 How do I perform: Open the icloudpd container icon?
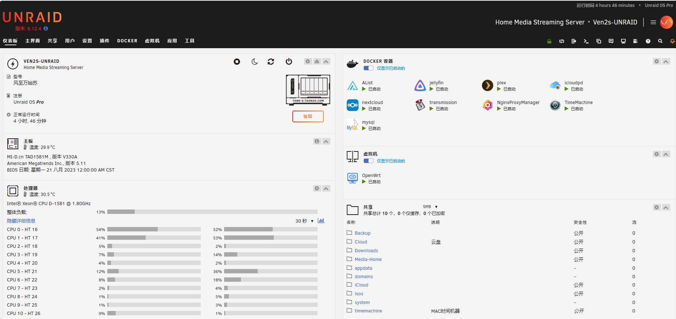(555, 85)
